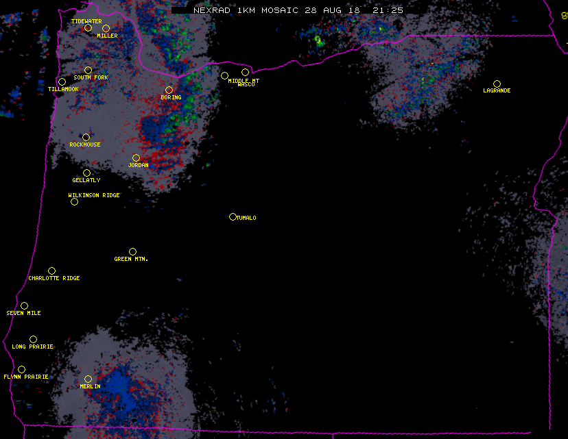Select the LaGrande station marker circle

pos(497,84)
